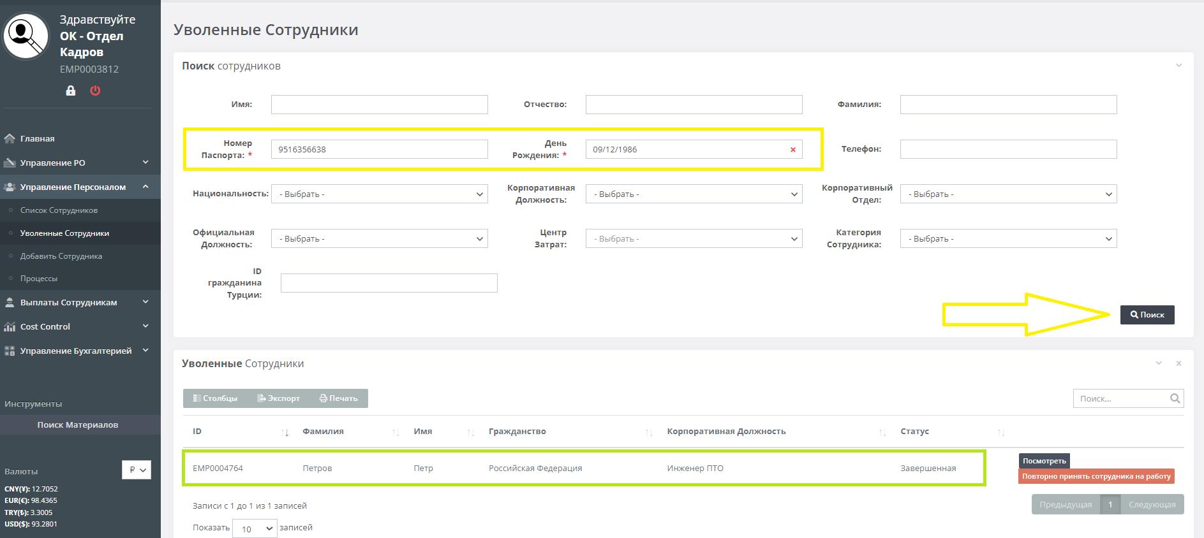Screen dimensions: 1204x538
Task: Click the Фамилия input field
Action: coord(1009,105)
